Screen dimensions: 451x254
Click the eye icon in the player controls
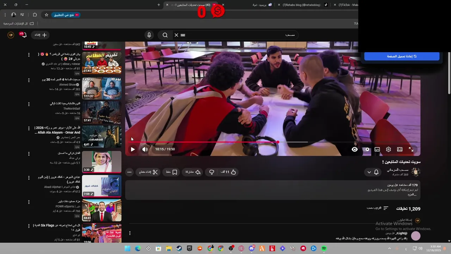(354, 149)
